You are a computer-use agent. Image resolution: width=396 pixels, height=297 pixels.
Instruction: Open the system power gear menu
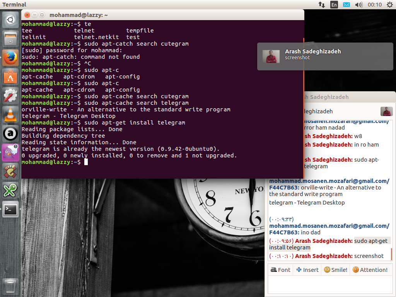pos(390,5)
